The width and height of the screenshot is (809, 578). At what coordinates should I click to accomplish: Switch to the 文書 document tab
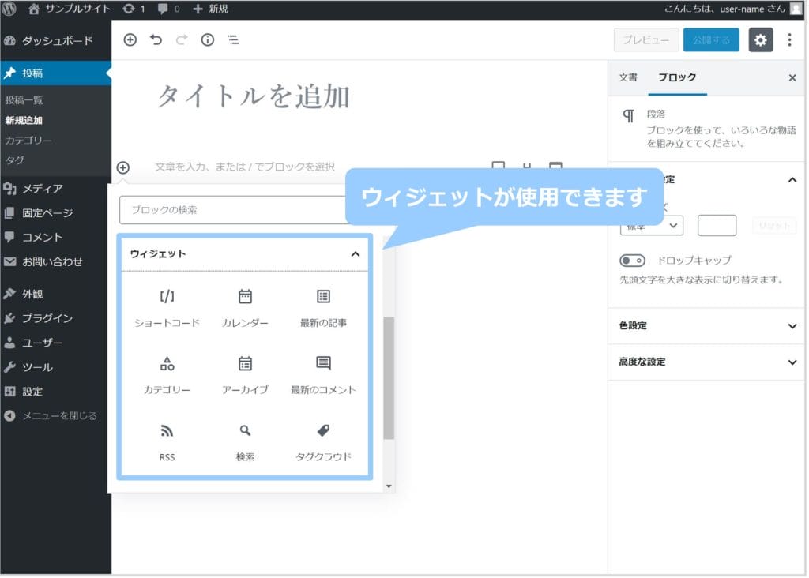point(628,77)
